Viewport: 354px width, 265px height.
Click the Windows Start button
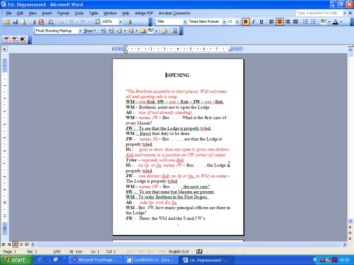point(15,260)
